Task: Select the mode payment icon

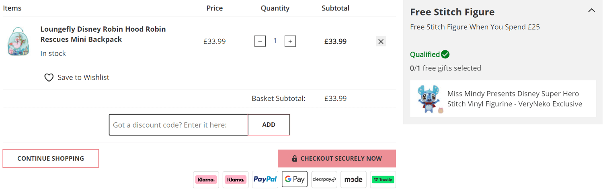Action: 354,180
